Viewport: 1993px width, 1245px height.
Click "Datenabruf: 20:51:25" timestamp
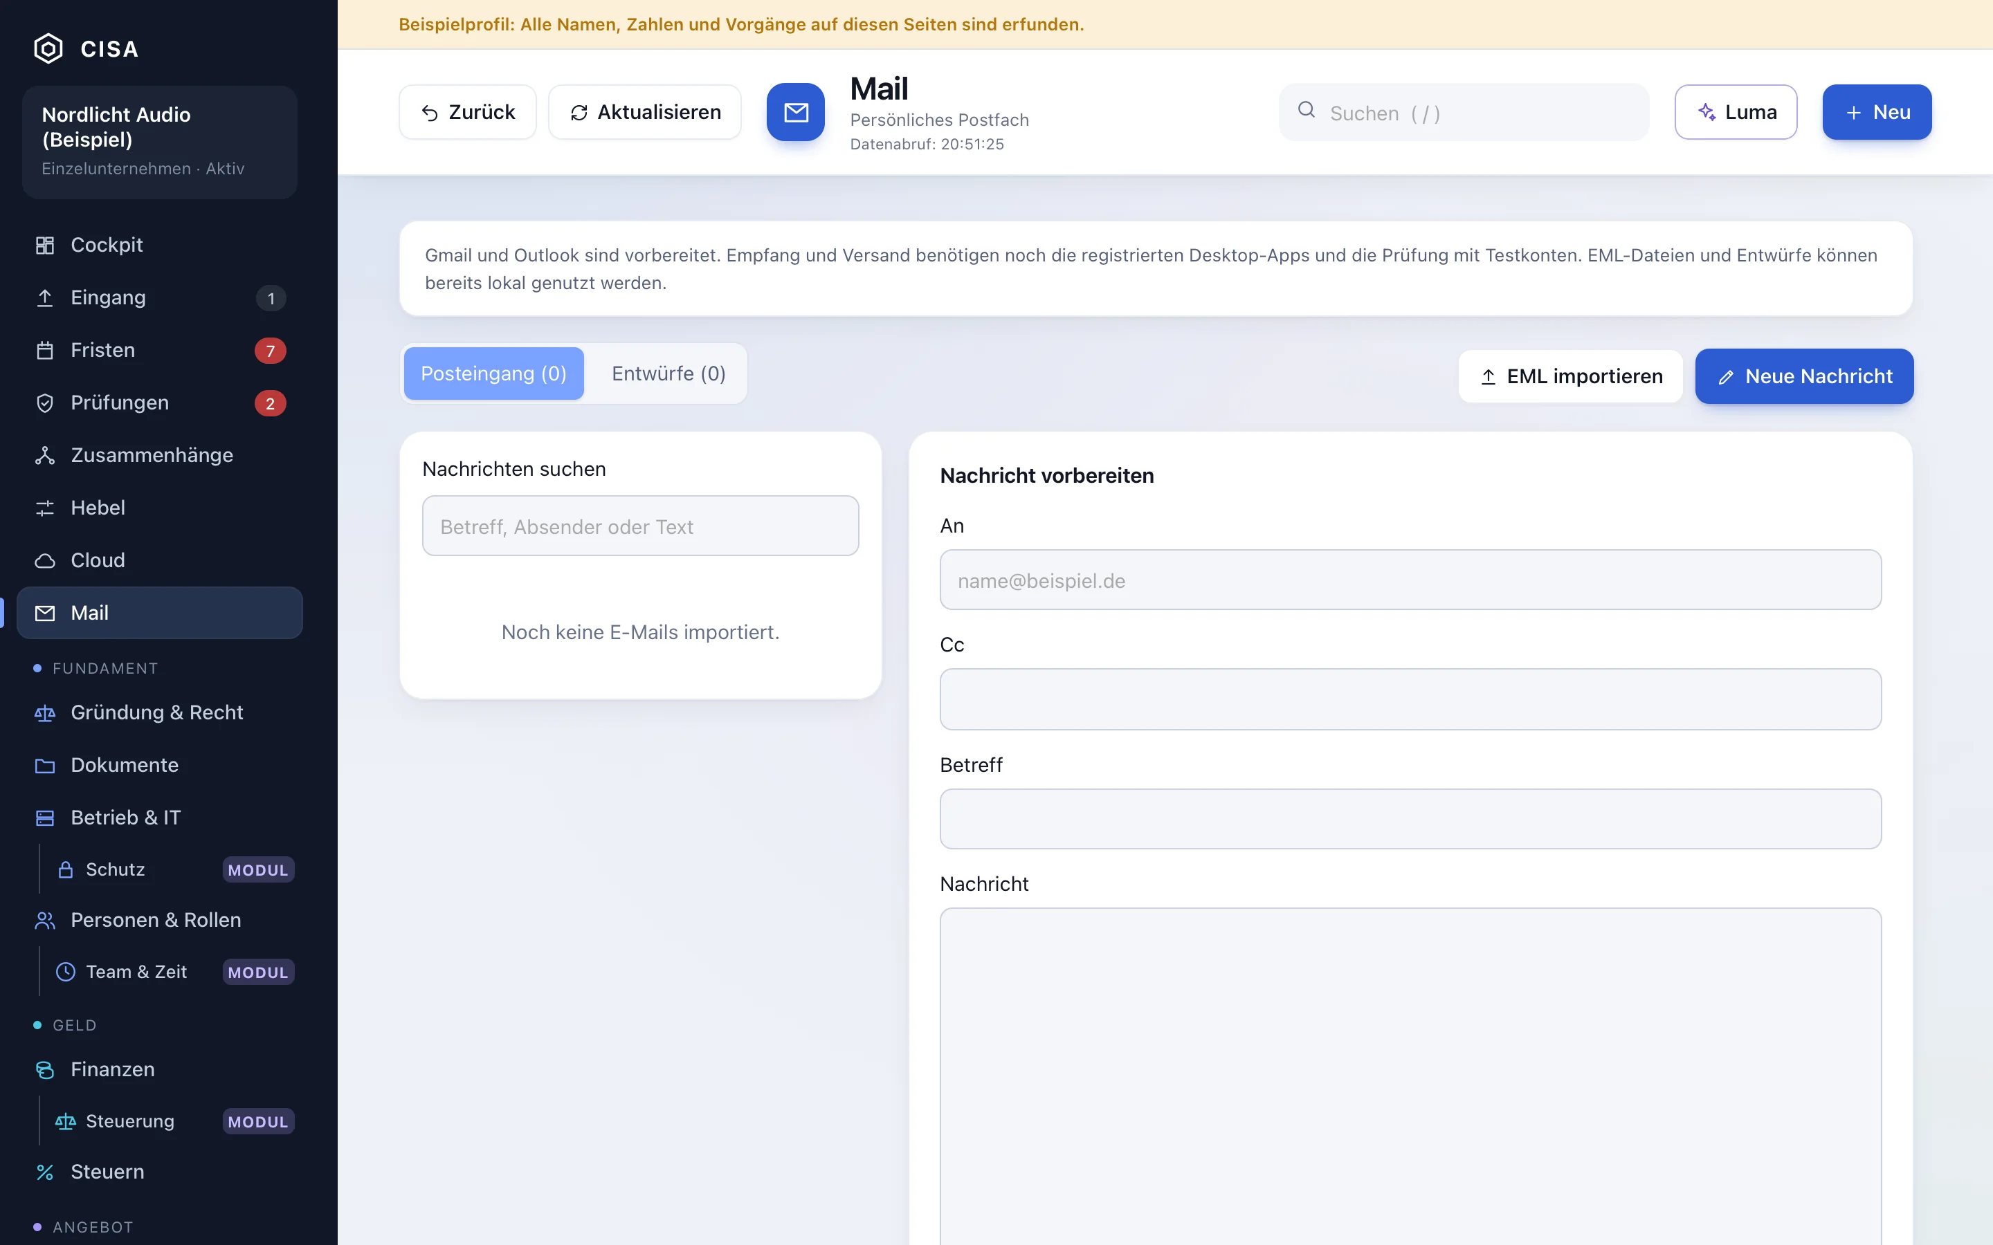pyautogui.click(x=927, y=144)
